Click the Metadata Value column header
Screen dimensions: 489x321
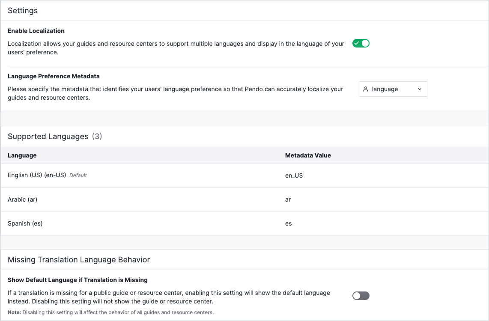308,155
